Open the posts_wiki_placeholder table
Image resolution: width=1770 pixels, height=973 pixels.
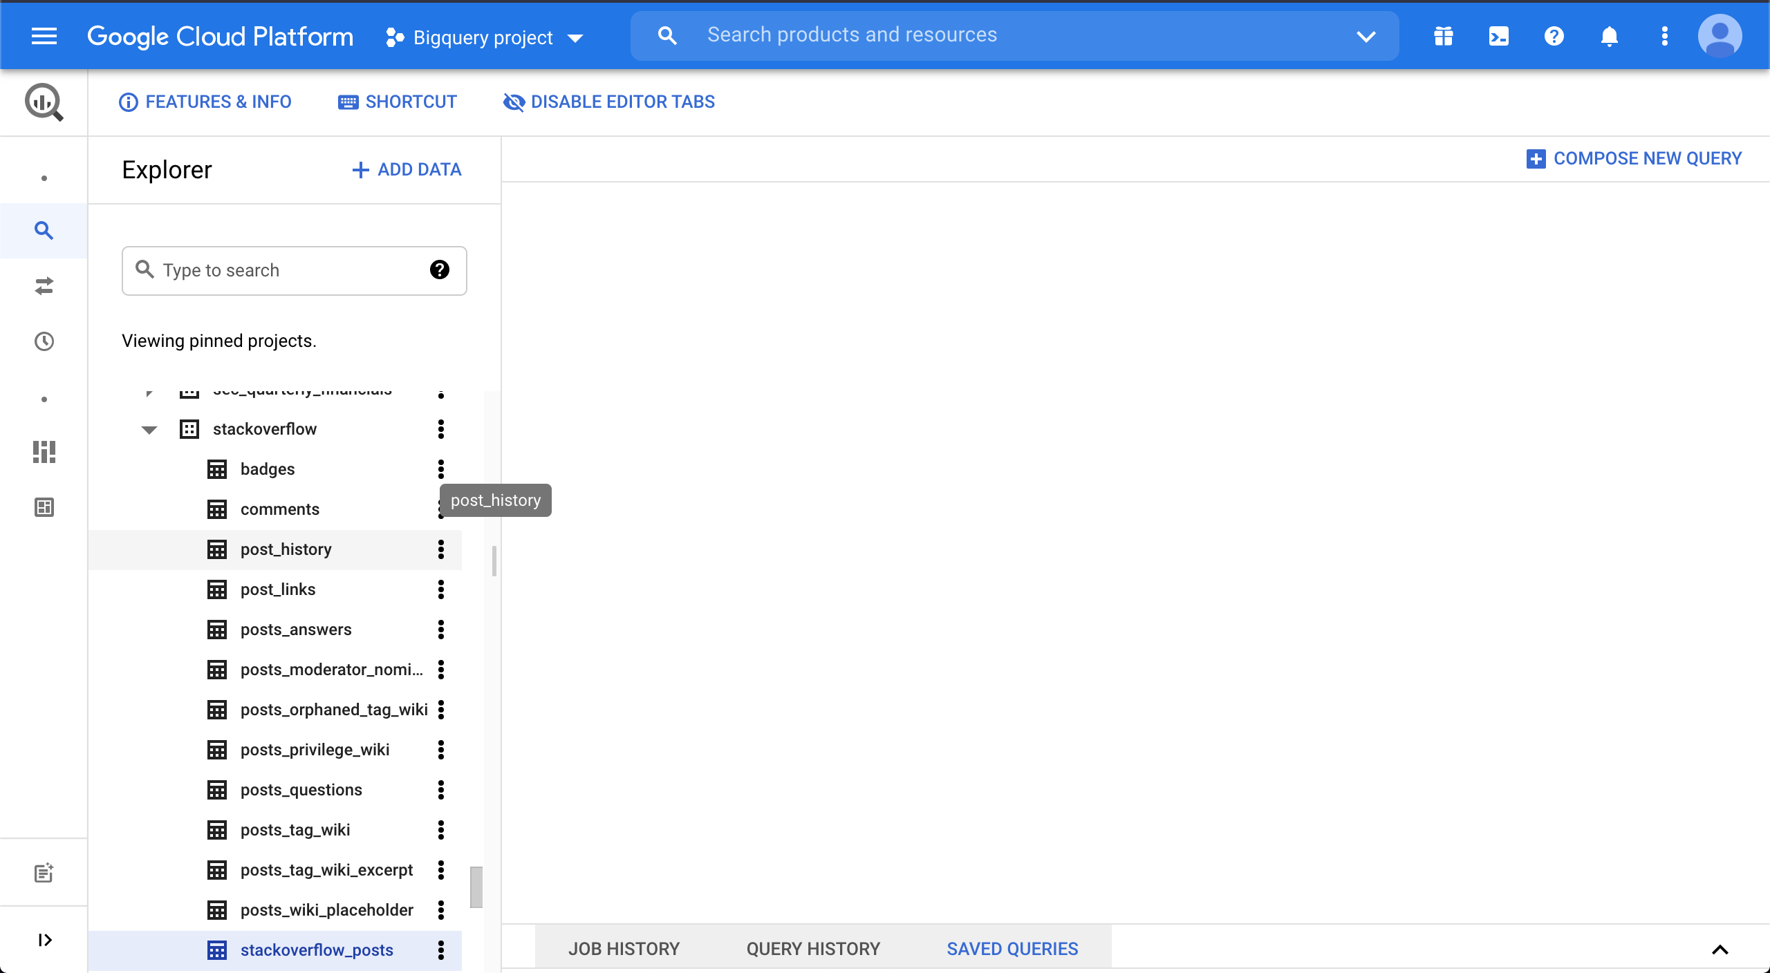coord(326,910)
